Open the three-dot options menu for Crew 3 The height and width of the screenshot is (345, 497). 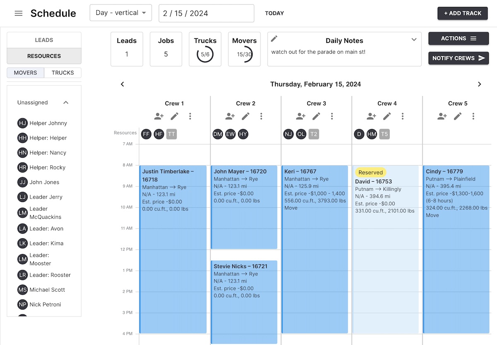tap(332, 116)
